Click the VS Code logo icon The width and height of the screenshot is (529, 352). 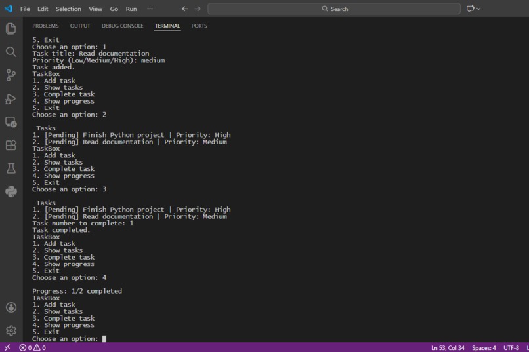pos(9,9)
